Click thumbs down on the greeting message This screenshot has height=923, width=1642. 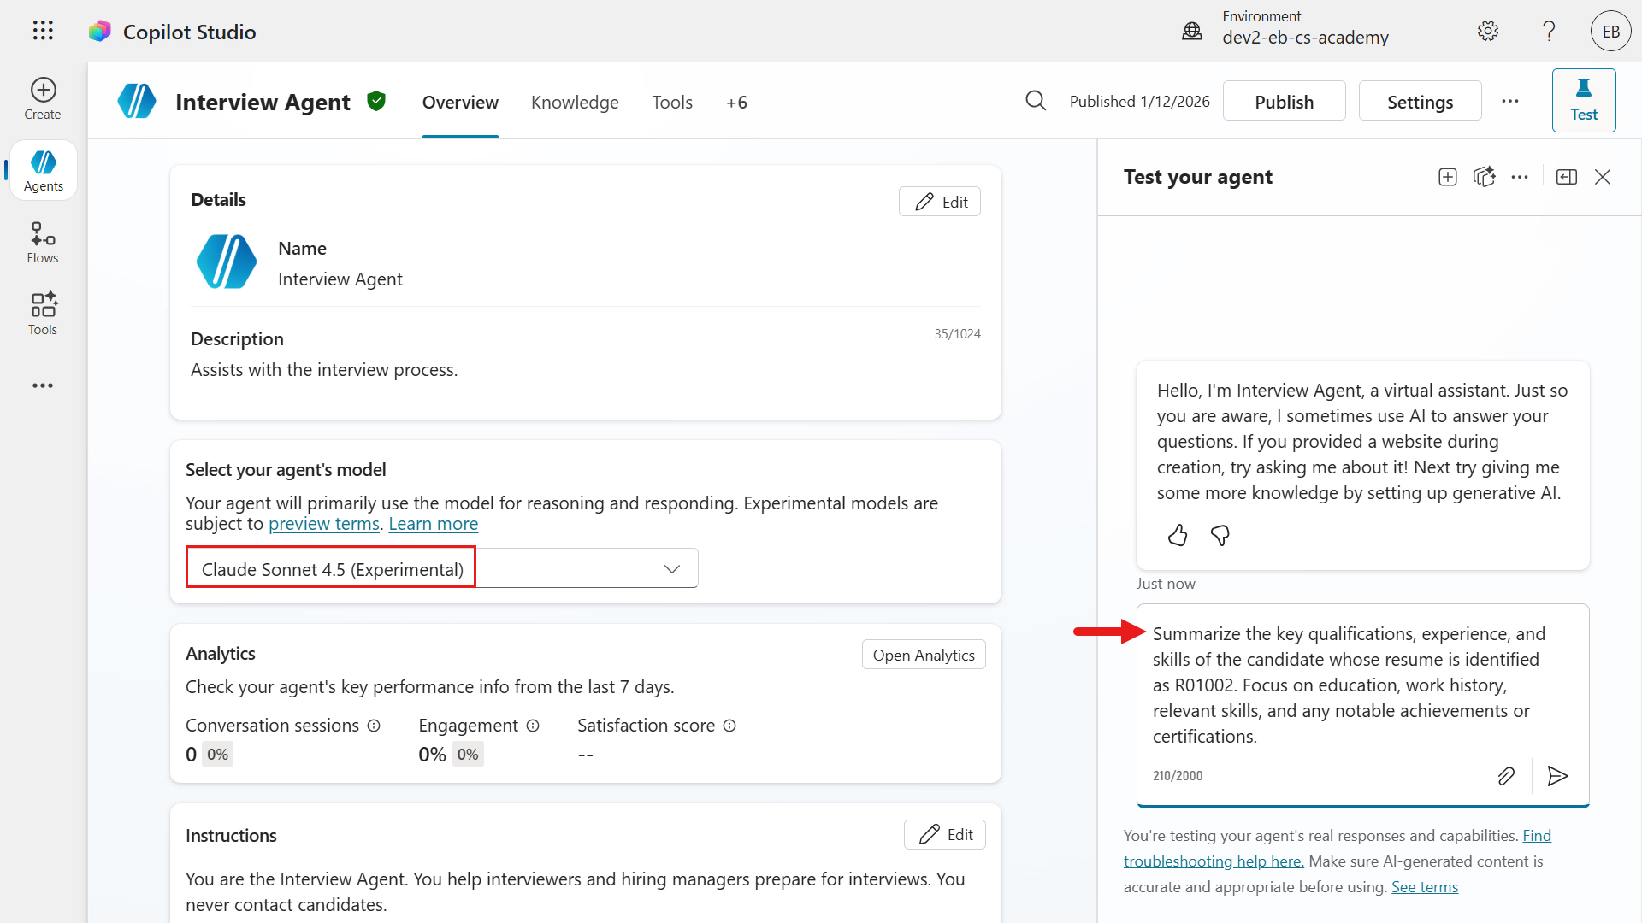point(1220,536)
